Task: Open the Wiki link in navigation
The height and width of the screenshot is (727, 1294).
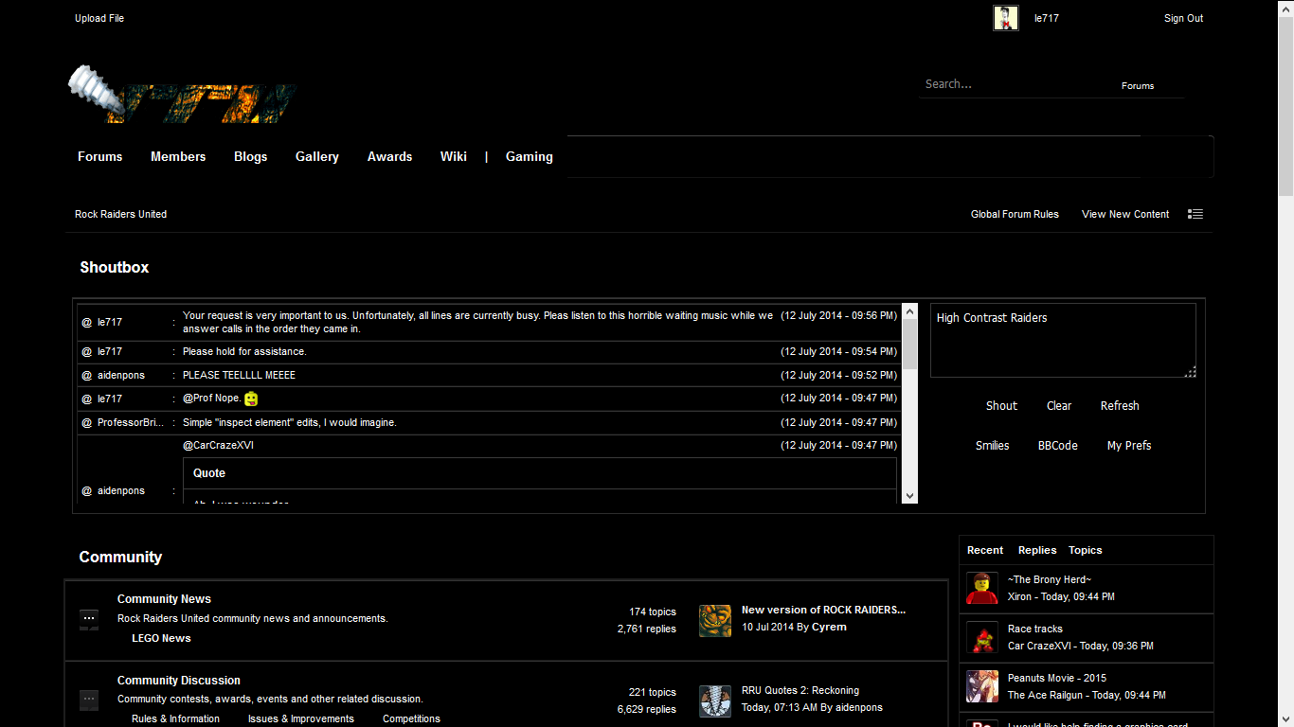Action: click(x=454, y=157)
